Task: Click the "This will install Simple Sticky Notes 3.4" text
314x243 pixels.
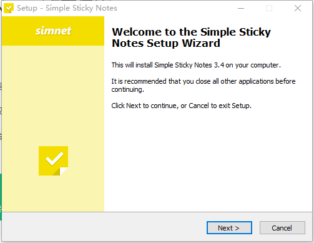Action: [168, 65]
